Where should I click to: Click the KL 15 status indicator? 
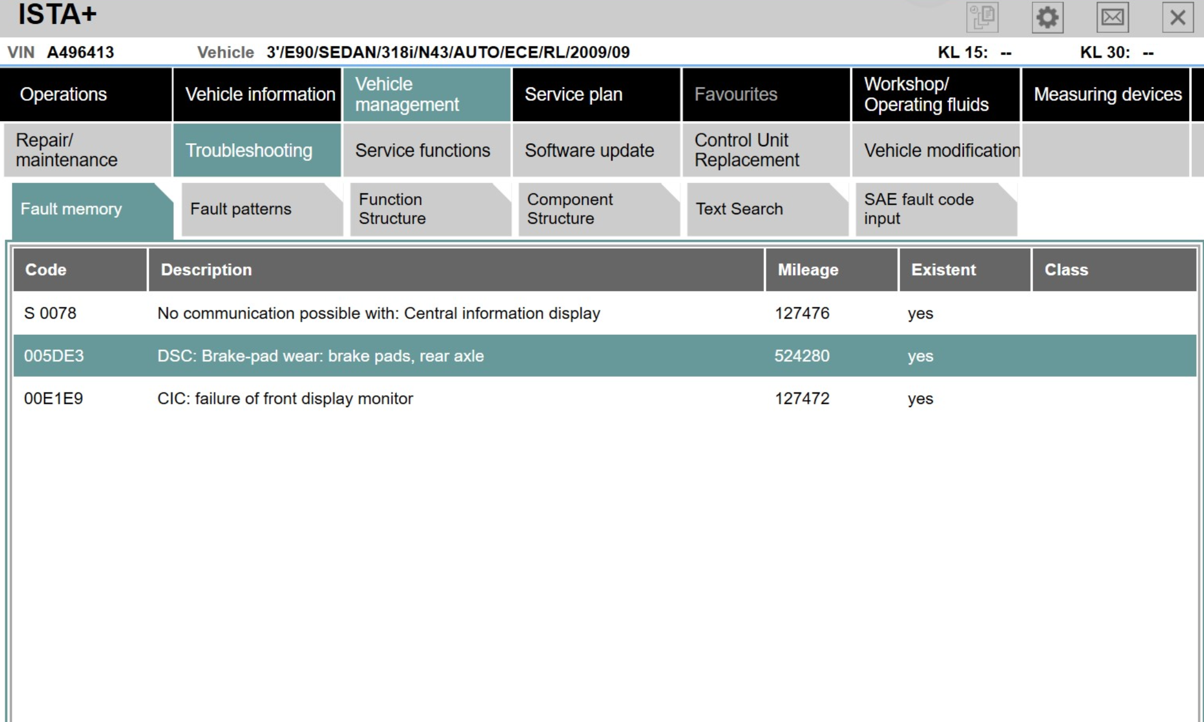click(974, 52)
